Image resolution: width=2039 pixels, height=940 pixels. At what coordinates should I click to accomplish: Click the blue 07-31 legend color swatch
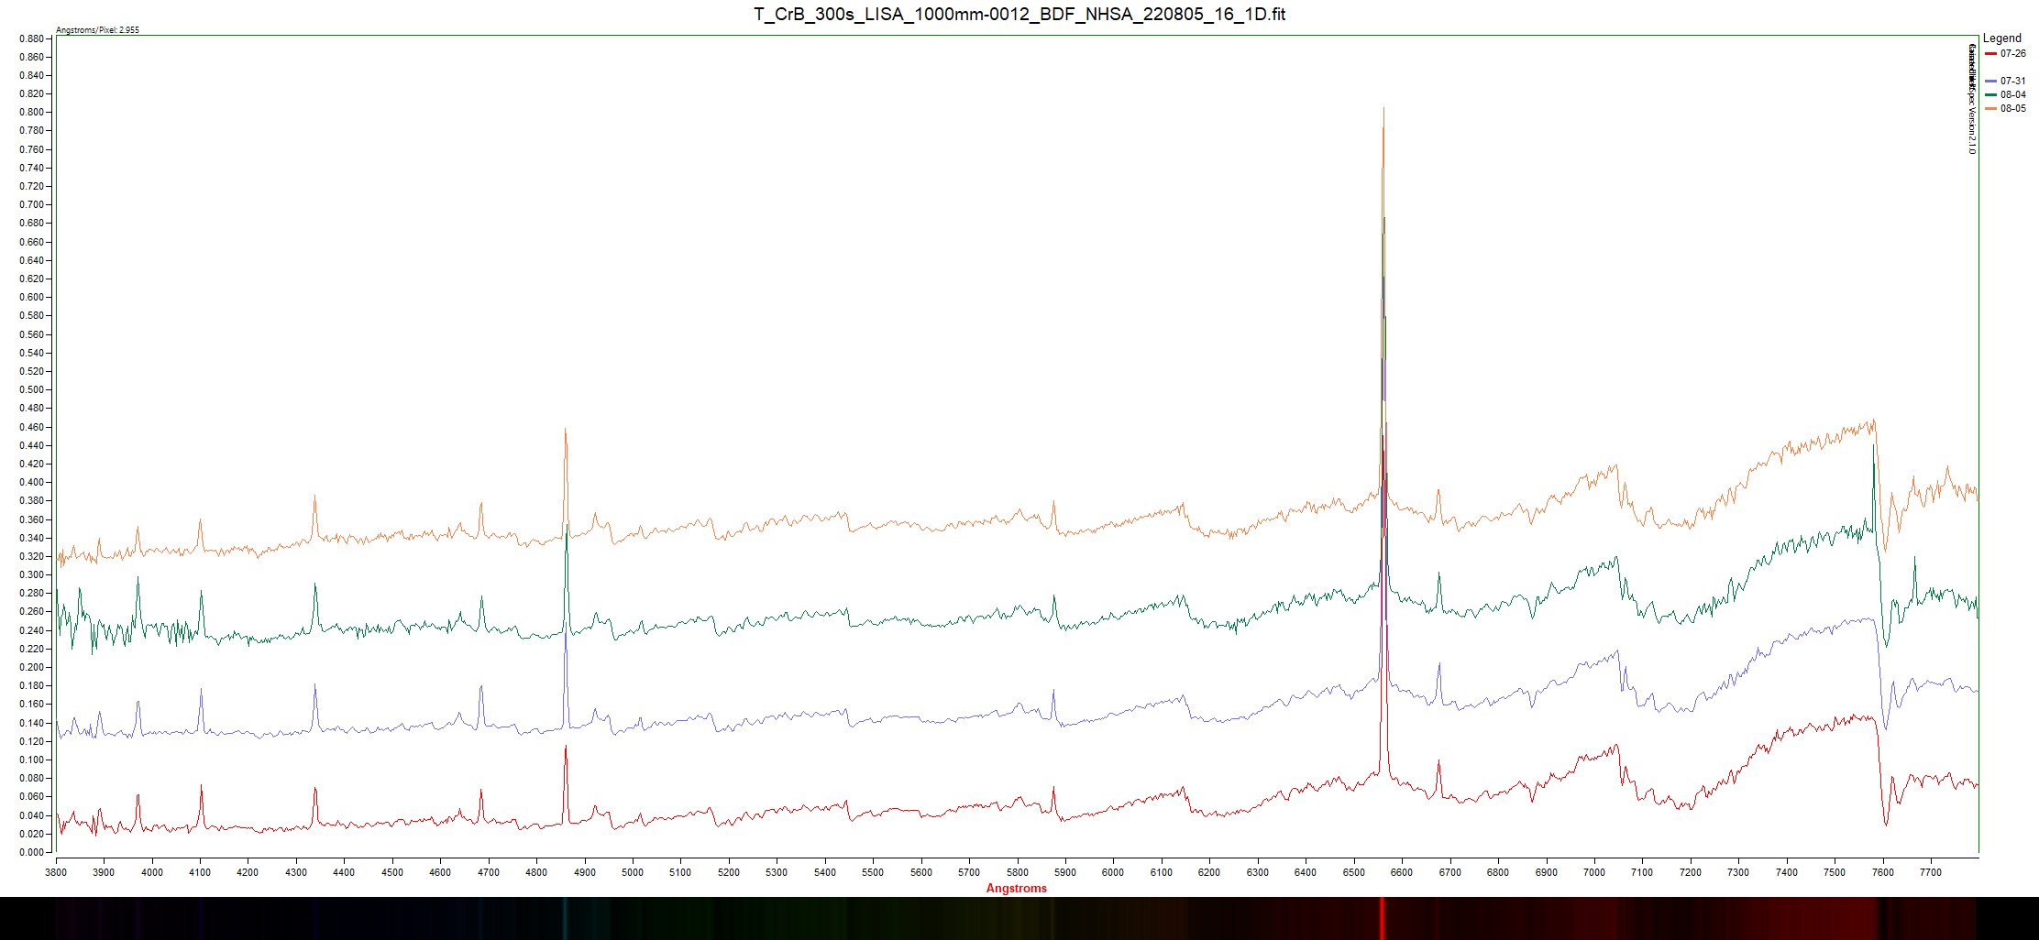[1990, 82]
